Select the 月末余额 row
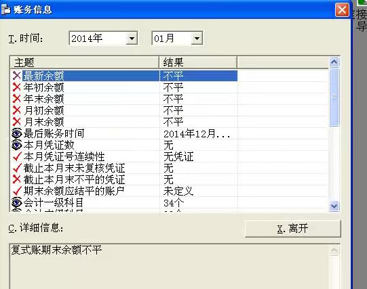 pos(169,122)
